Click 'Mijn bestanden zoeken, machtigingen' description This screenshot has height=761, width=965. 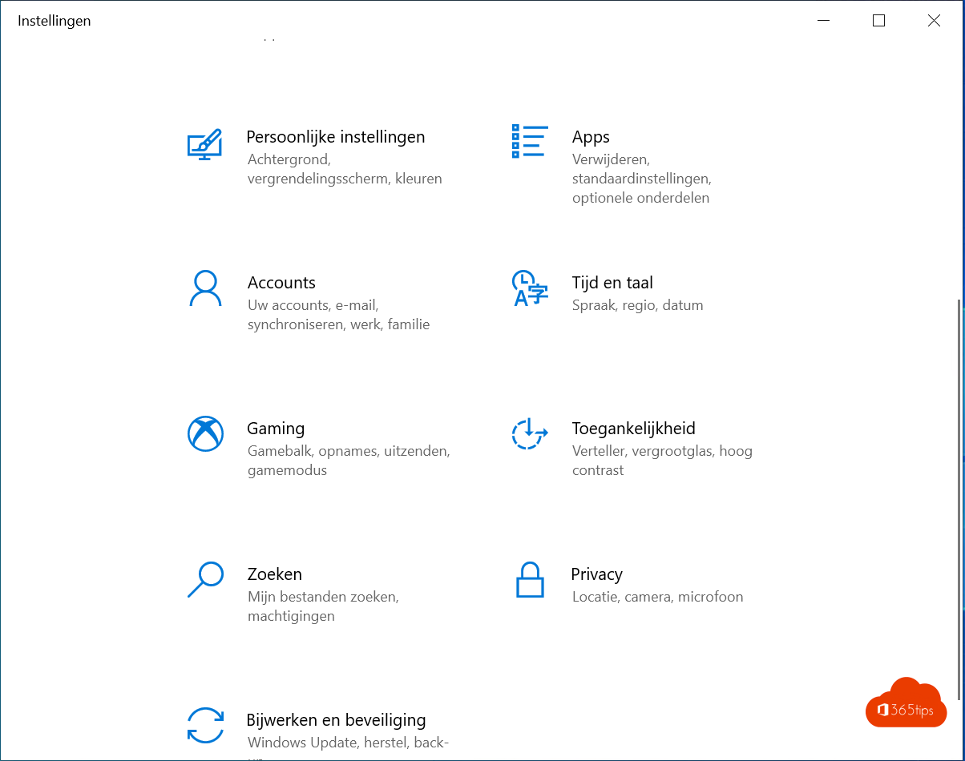(x=323, y=606)
